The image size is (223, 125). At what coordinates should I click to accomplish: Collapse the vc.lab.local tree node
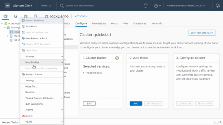pos(2,24)
